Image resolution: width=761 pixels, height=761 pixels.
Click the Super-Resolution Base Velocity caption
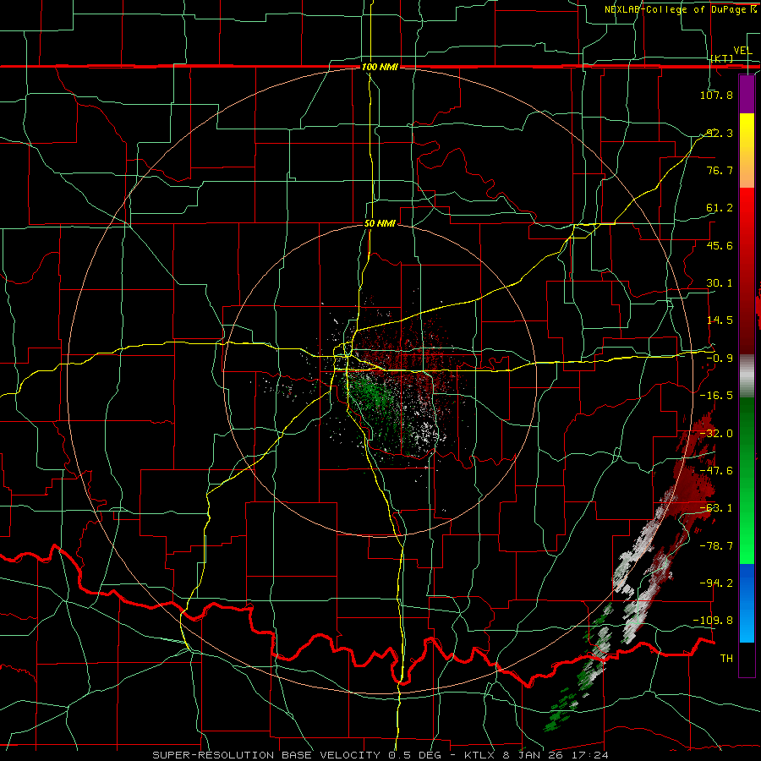(380, 755)
